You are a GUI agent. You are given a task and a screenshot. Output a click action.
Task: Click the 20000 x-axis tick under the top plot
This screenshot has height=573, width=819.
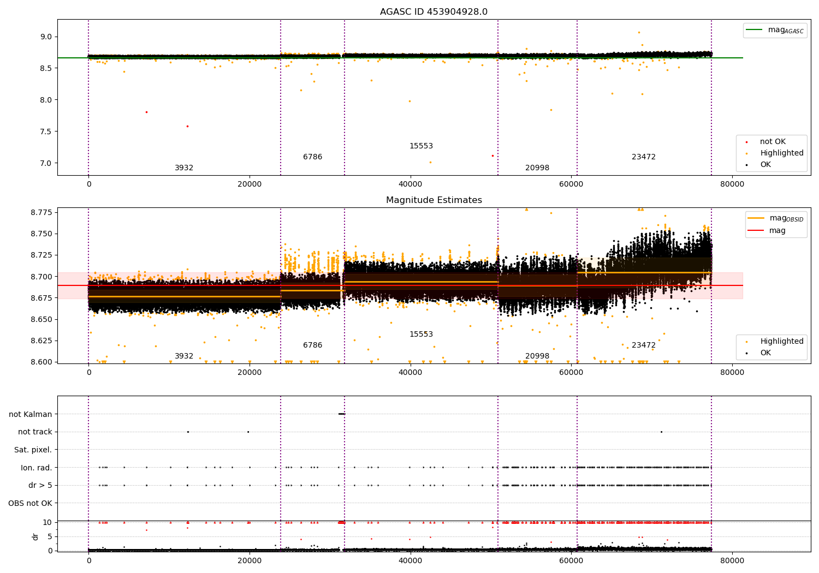[x=250, y=184]
